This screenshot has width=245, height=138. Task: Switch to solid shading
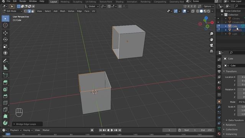point(201,11)
